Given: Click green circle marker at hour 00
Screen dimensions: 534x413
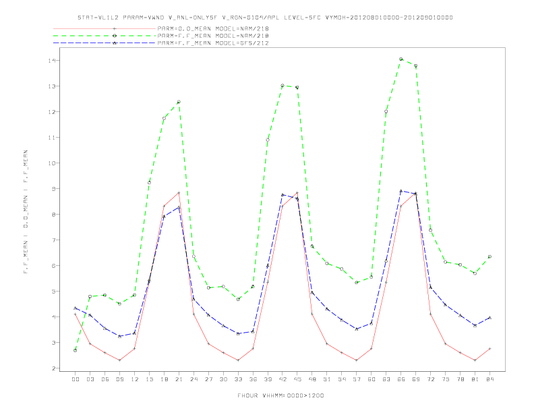Looking at the screenshot, I should 76,350.
